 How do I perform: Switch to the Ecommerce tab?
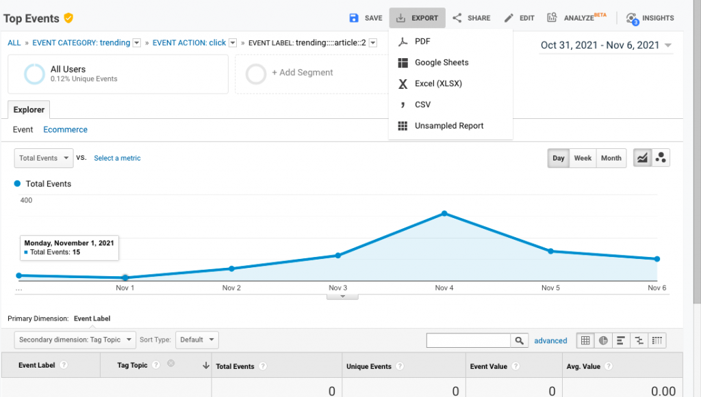tap(65, 129)
